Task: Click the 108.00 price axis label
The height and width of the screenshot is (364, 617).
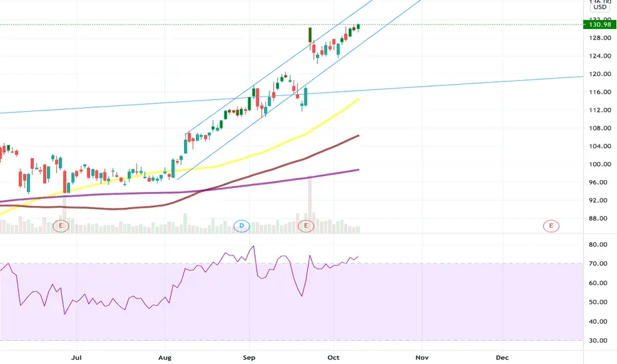Action: point(600,128)
